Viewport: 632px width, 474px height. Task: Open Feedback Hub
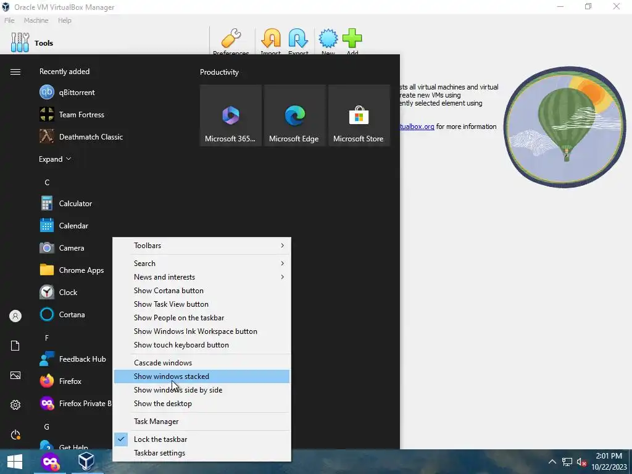click(75, 359)
